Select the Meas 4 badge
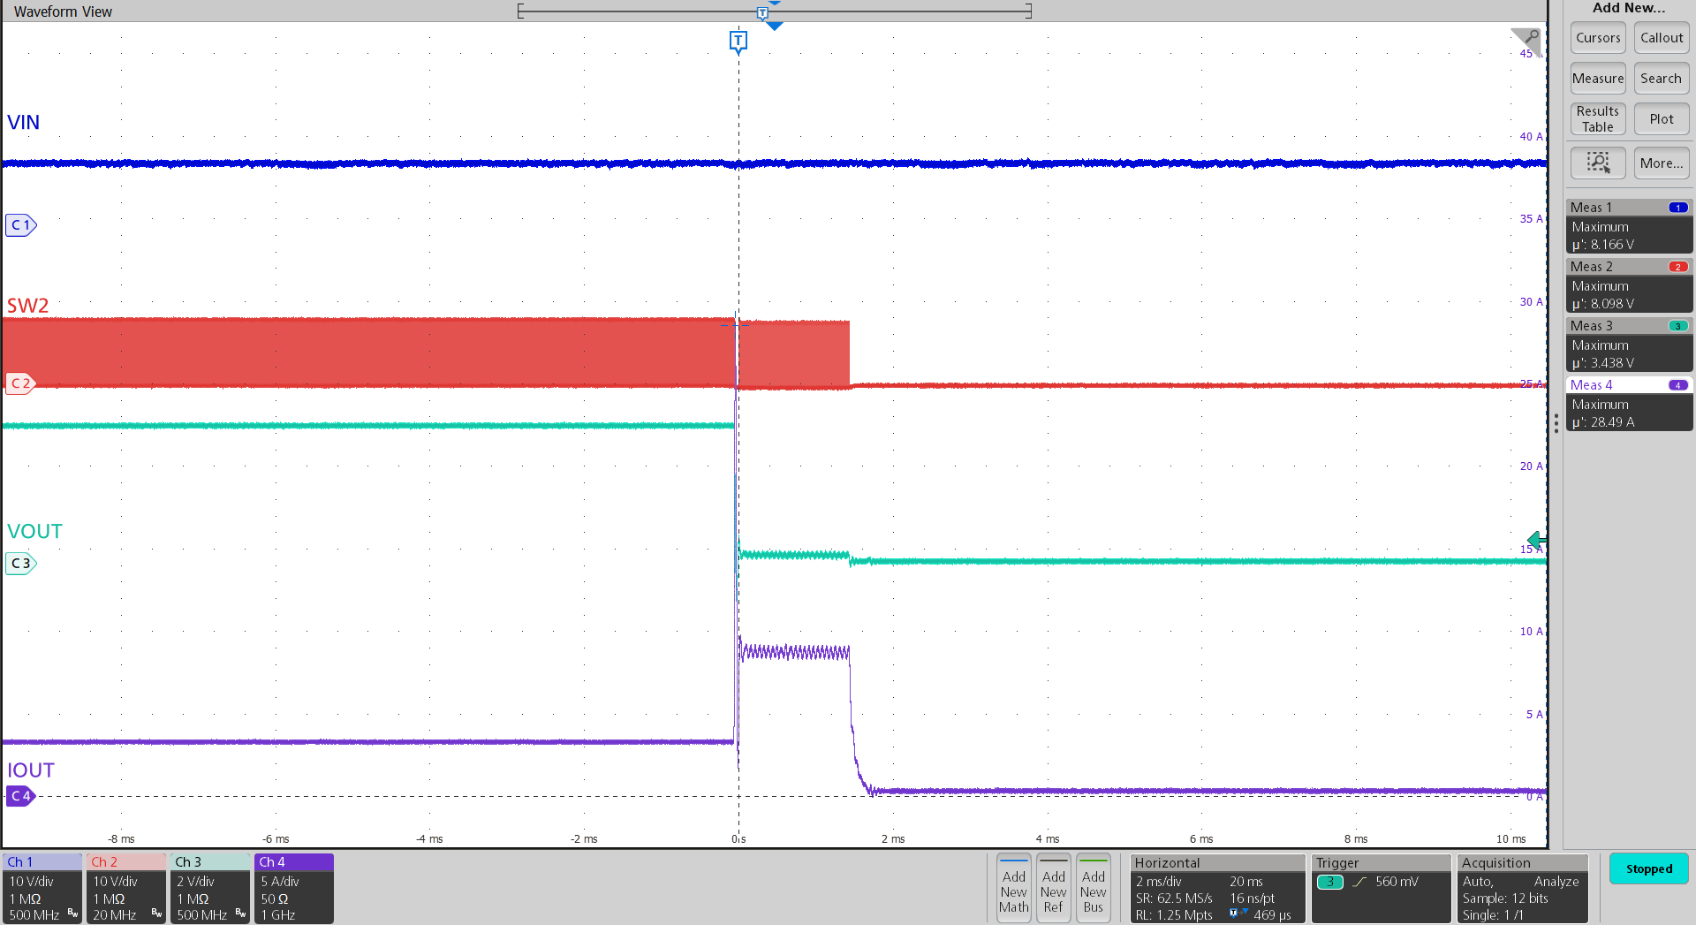Image resolution: width=1696 pixels, height=925 pixels. [1630, 404]
